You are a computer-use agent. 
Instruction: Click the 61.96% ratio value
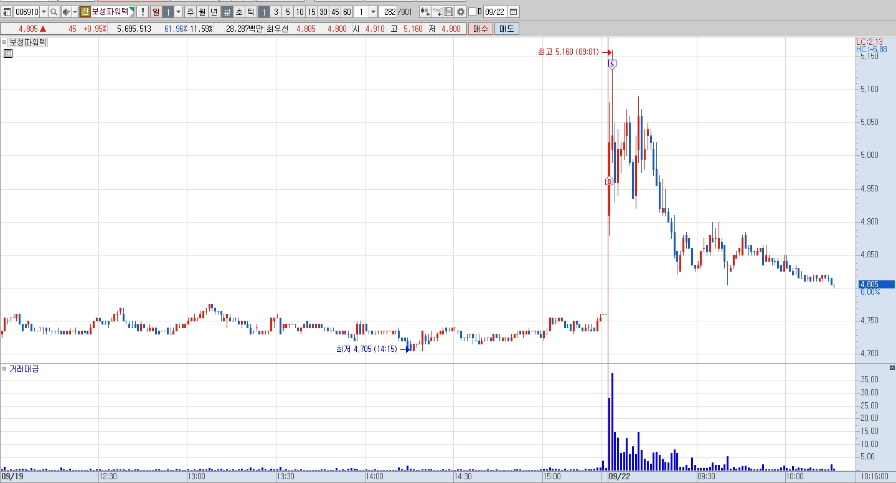(176, 29)
